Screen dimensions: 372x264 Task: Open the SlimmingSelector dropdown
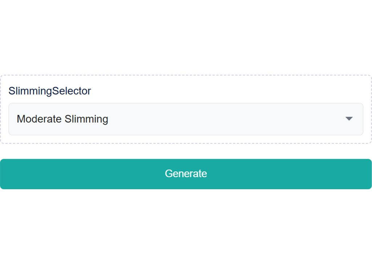point(186,119)
